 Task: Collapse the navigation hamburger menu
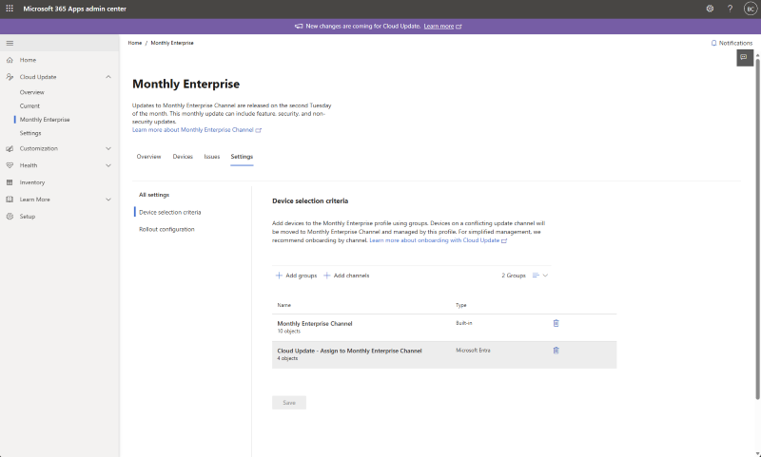coord(10,43)
